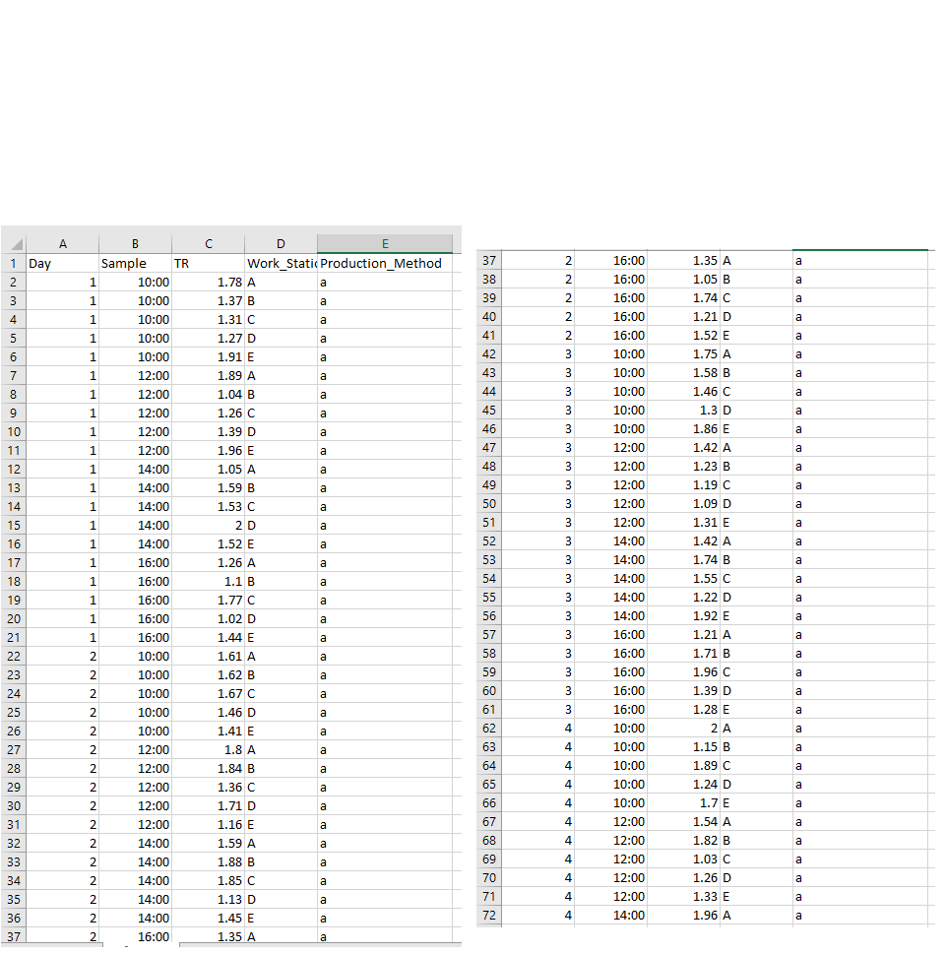The height and width of the screenshot is (954, 946).
Task: Select column header E
Action: coord(385,243)
